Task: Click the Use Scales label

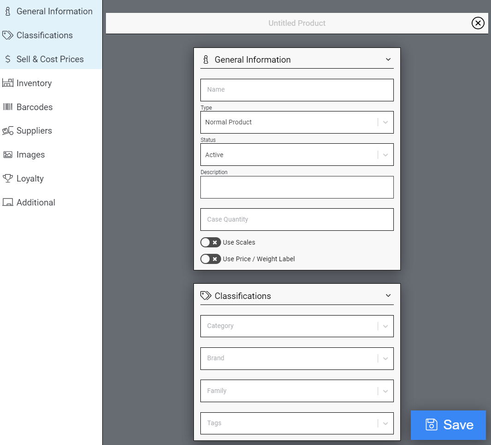Action: (239, 242)
